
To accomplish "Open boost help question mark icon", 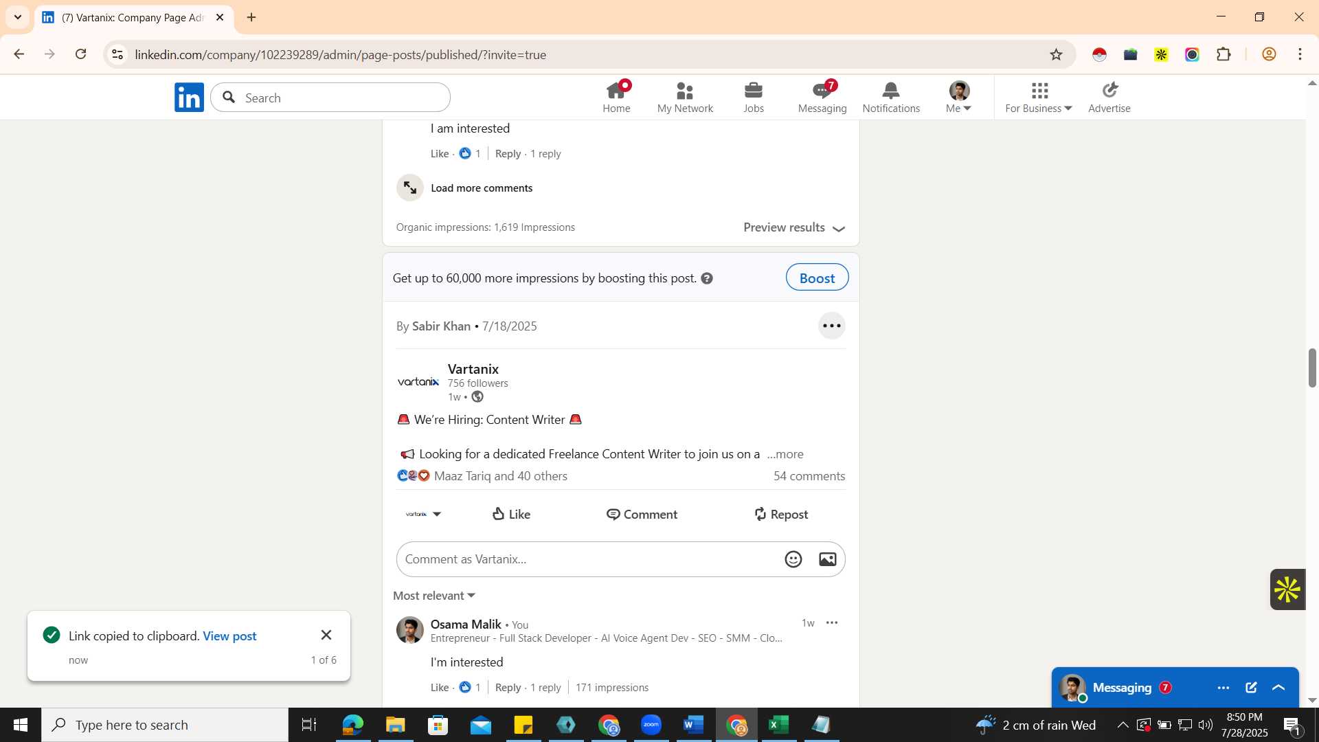I will click(707, 278).
